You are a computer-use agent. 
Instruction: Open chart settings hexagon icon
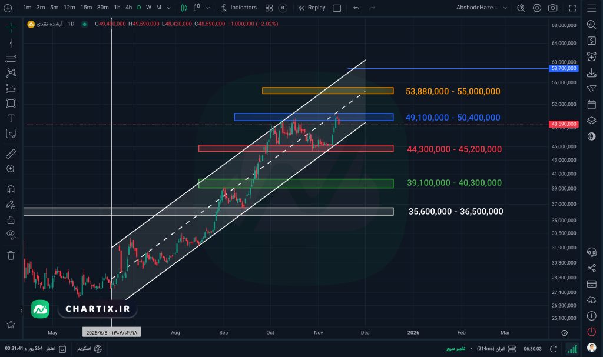point(536,8)
